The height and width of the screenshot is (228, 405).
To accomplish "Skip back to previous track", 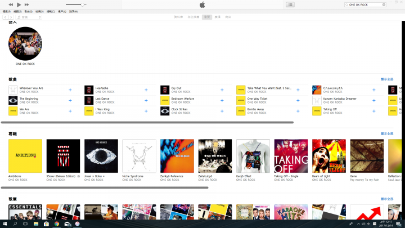I will 11,5.
